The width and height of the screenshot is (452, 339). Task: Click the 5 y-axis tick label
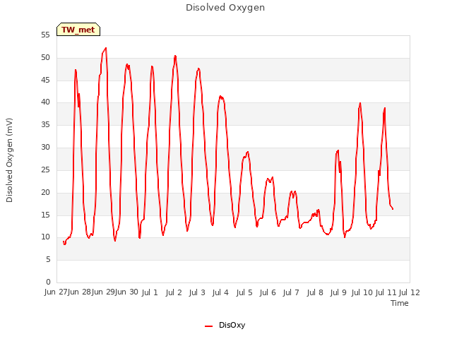point(48,259)
